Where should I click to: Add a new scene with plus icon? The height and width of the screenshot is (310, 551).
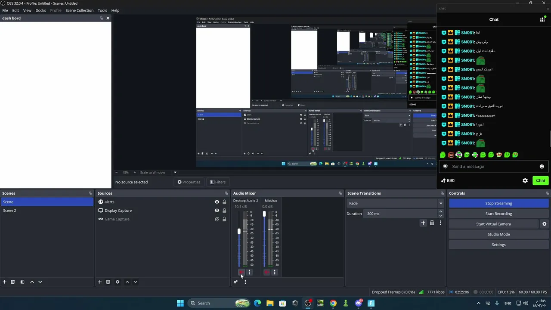point(5,282)
